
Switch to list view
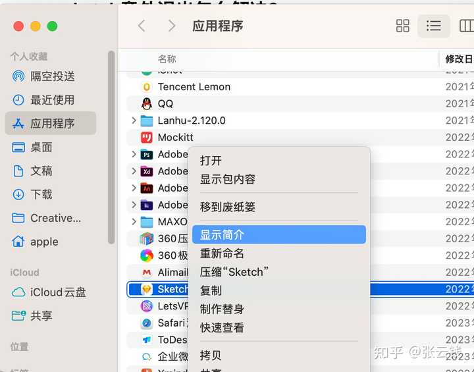pyautogui.click(x=433, y=26)
